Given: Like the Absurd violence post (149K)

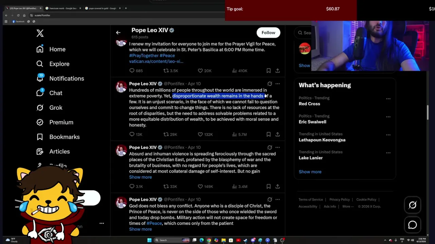Looking at the screenshot, I should 205,186.
